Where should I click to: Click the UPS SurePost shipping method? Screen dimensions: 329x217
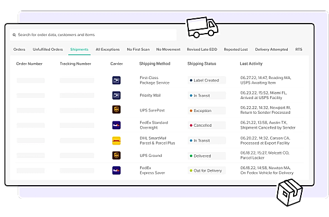tap(152, 110)
